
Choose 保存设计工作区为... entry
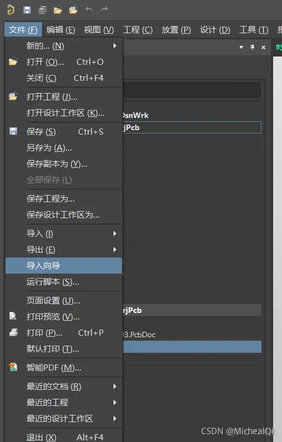[x=64, y=215]
